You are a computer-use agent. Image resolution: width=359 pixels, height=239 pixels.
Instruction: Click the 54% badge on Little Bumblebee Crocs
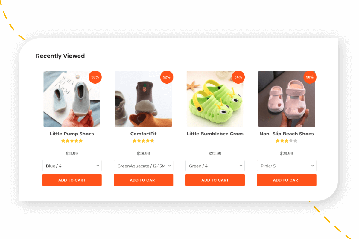tap(238, 77)
